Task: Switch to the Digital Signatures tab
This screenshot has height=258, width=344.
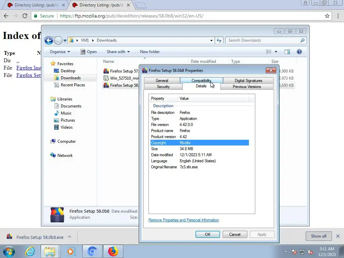Action: click(x=248, y=81)
